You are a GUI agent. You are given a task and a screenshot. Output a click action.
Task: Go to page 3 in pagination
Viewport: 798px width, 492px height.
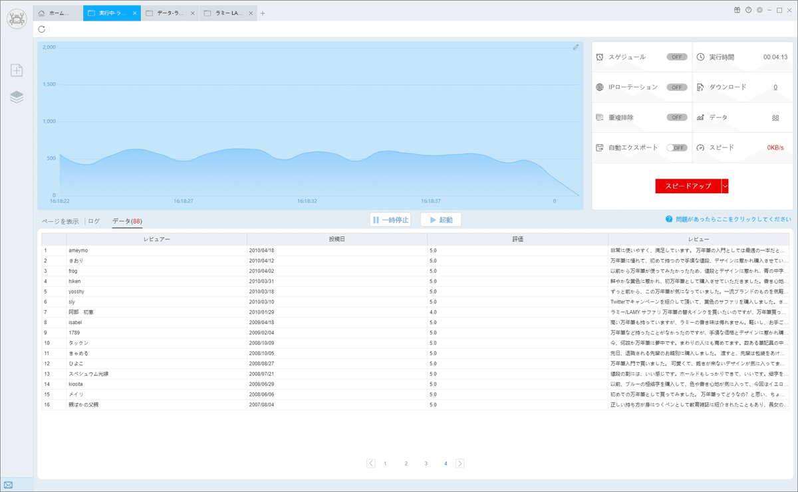tap(426, 463)
